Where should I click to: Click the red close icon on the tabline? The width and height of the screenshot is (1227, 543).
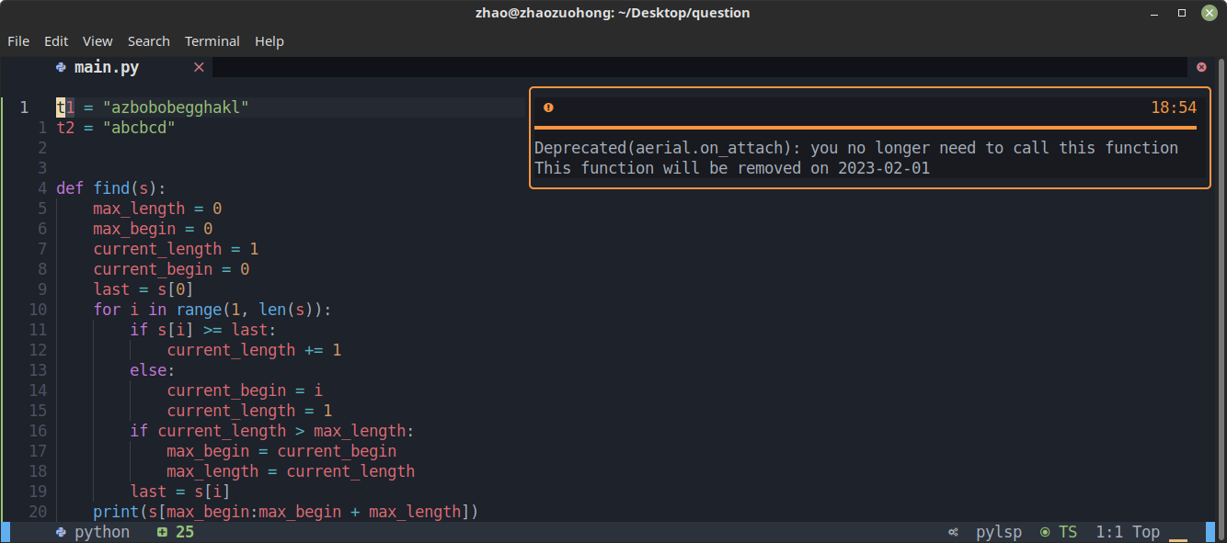(x=1201, y=67)
